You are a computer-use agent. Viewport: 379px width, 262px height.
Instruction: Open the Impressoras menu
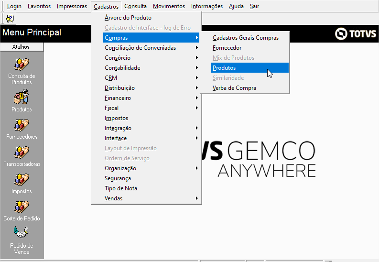(x=72, y=6)
